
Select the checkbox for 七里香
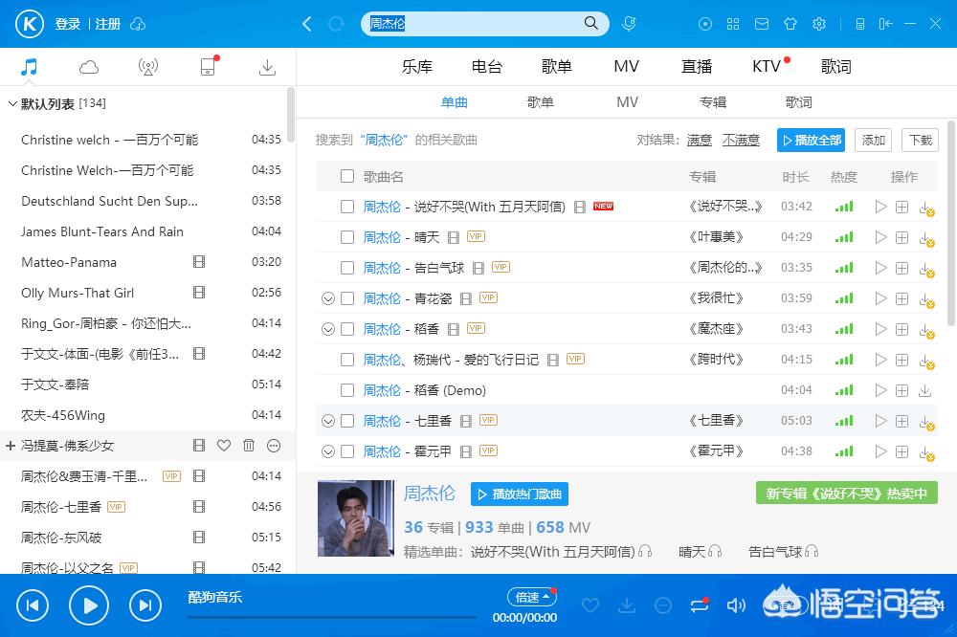347,421
